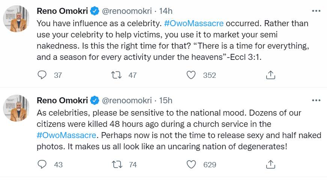327x180 pixels.
Task: Share the 14h Reno Omokri tweet
Action: coord(270,75)
